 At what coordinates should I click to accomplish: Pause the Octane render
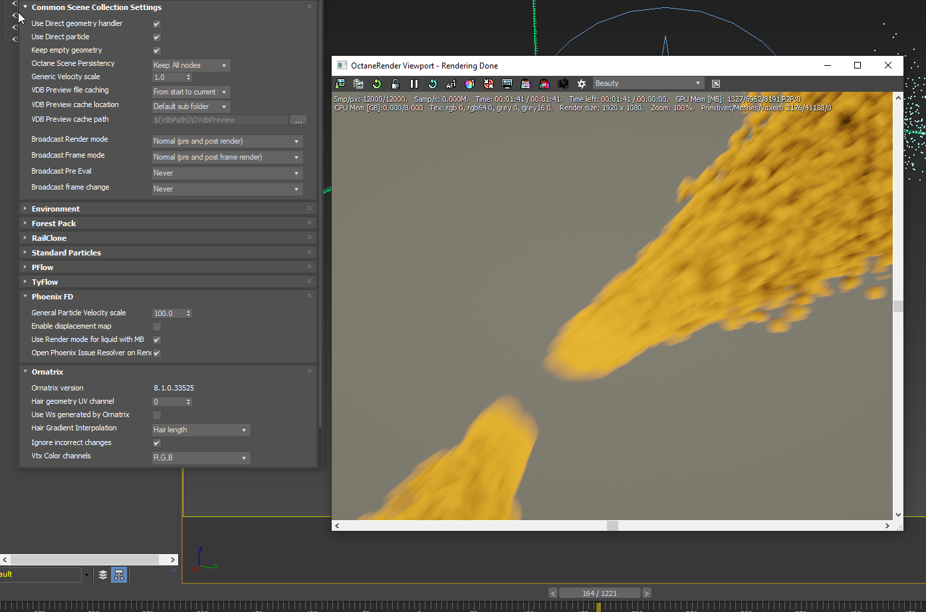414,84
